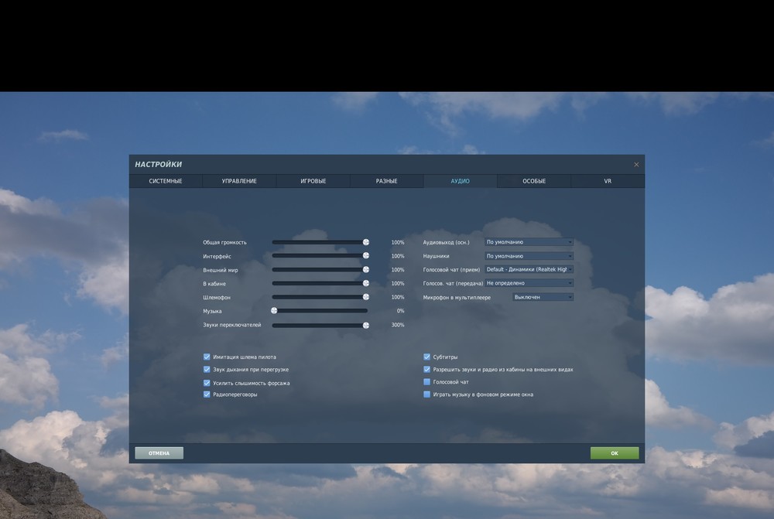Open the ИГРОВЫЕ tab
Viewport: 774px width, 519px height.
click(x=313, y=181)
